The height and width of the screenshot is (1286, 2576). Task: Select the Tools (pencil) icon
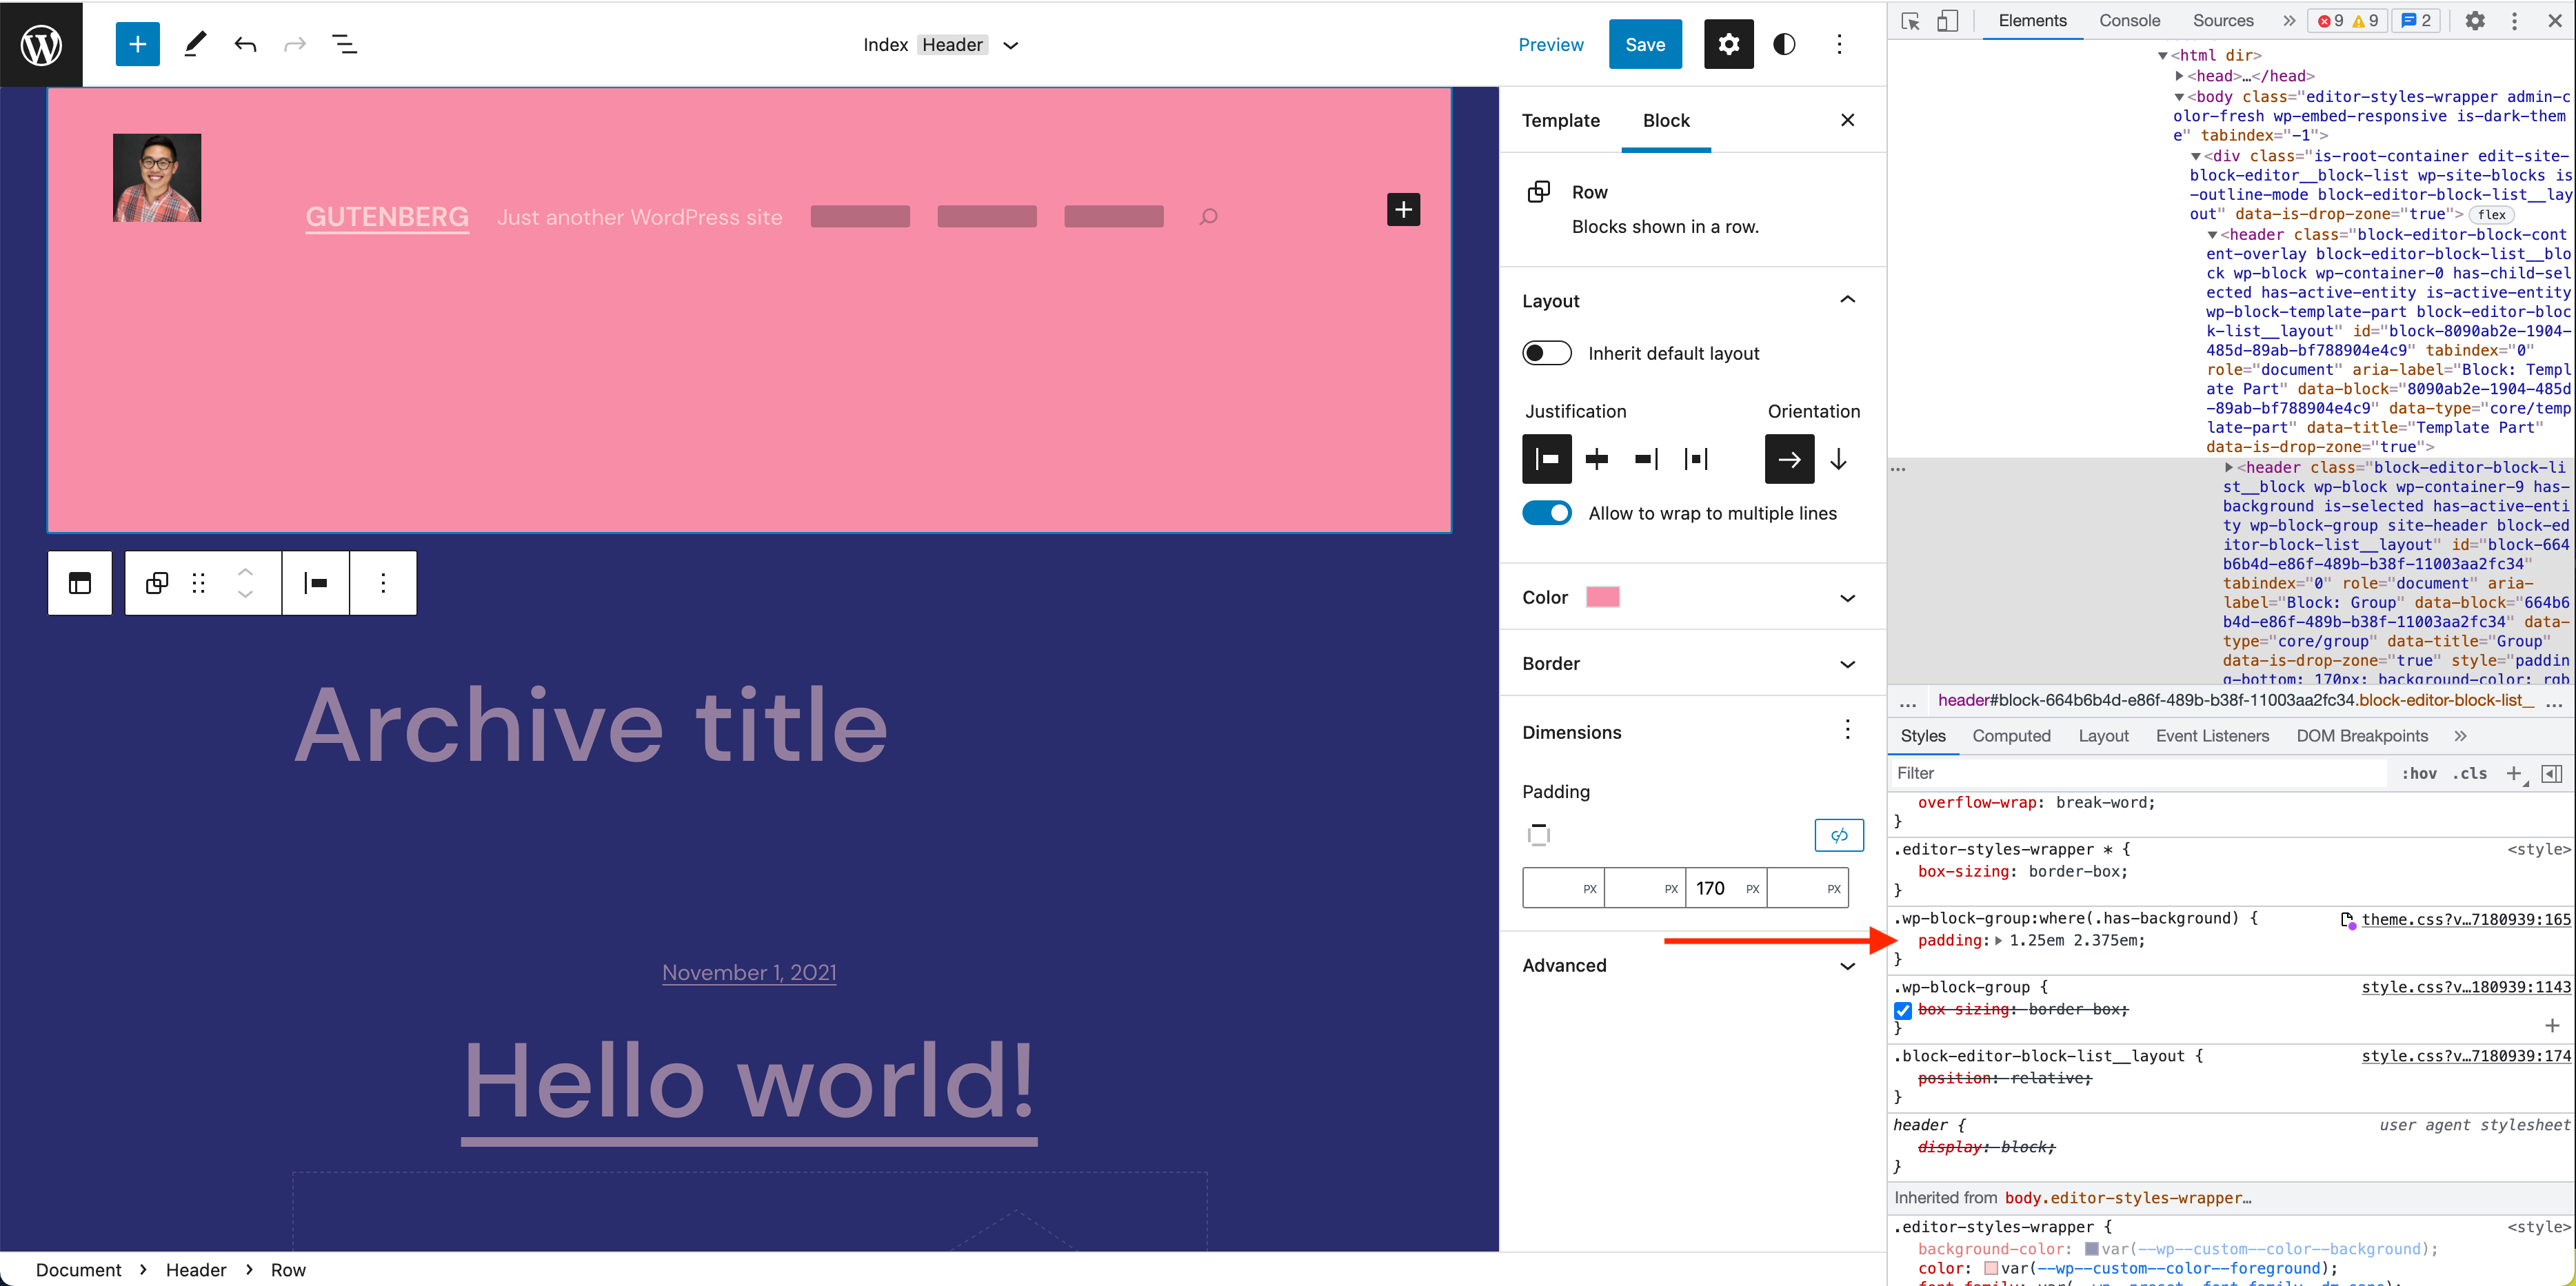pos(194,44)
